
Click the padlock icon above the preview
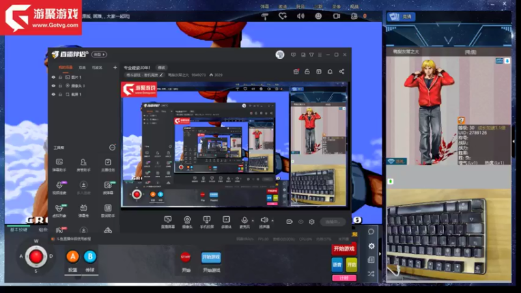[307, 72]
